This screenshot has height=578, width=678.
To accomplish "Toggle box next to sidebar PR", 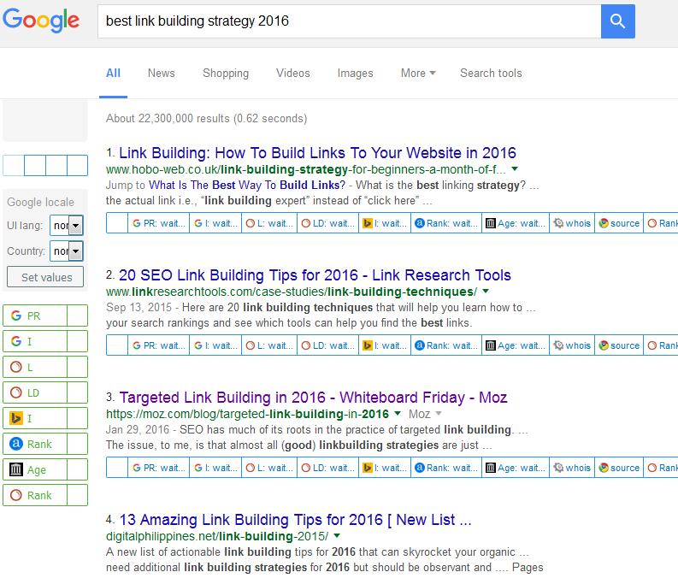I will [78, 316].
